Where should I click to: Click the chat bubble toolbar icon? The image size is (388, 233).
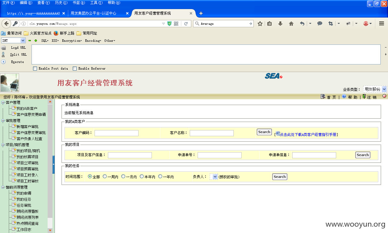point(320,24)
